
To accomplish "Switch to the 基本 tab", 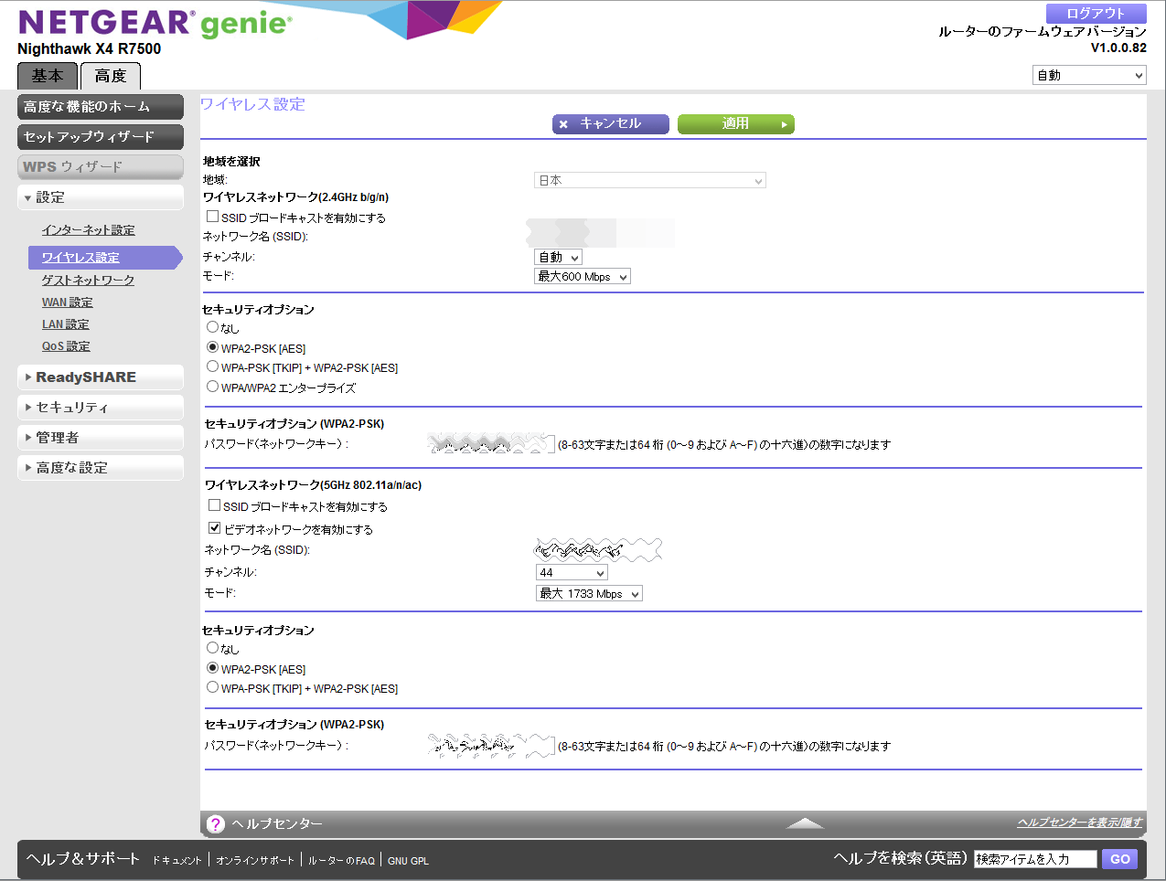I will click(48, 76).
